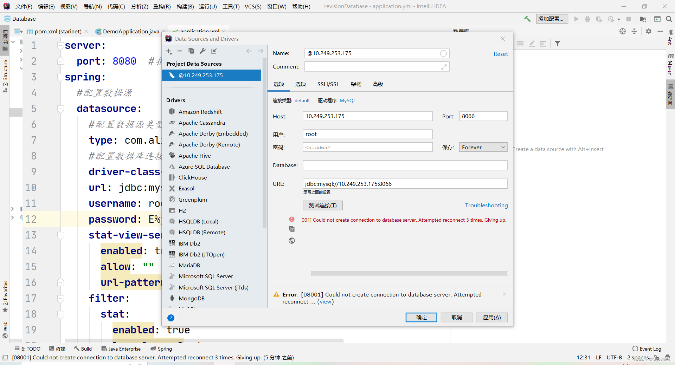Remove the selected data source with the minus icon
The image size is (675, 365).
[x=180, y=51]
